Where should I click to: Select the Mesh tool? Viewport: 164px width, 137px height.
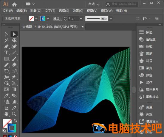click(x=6, y=89)
